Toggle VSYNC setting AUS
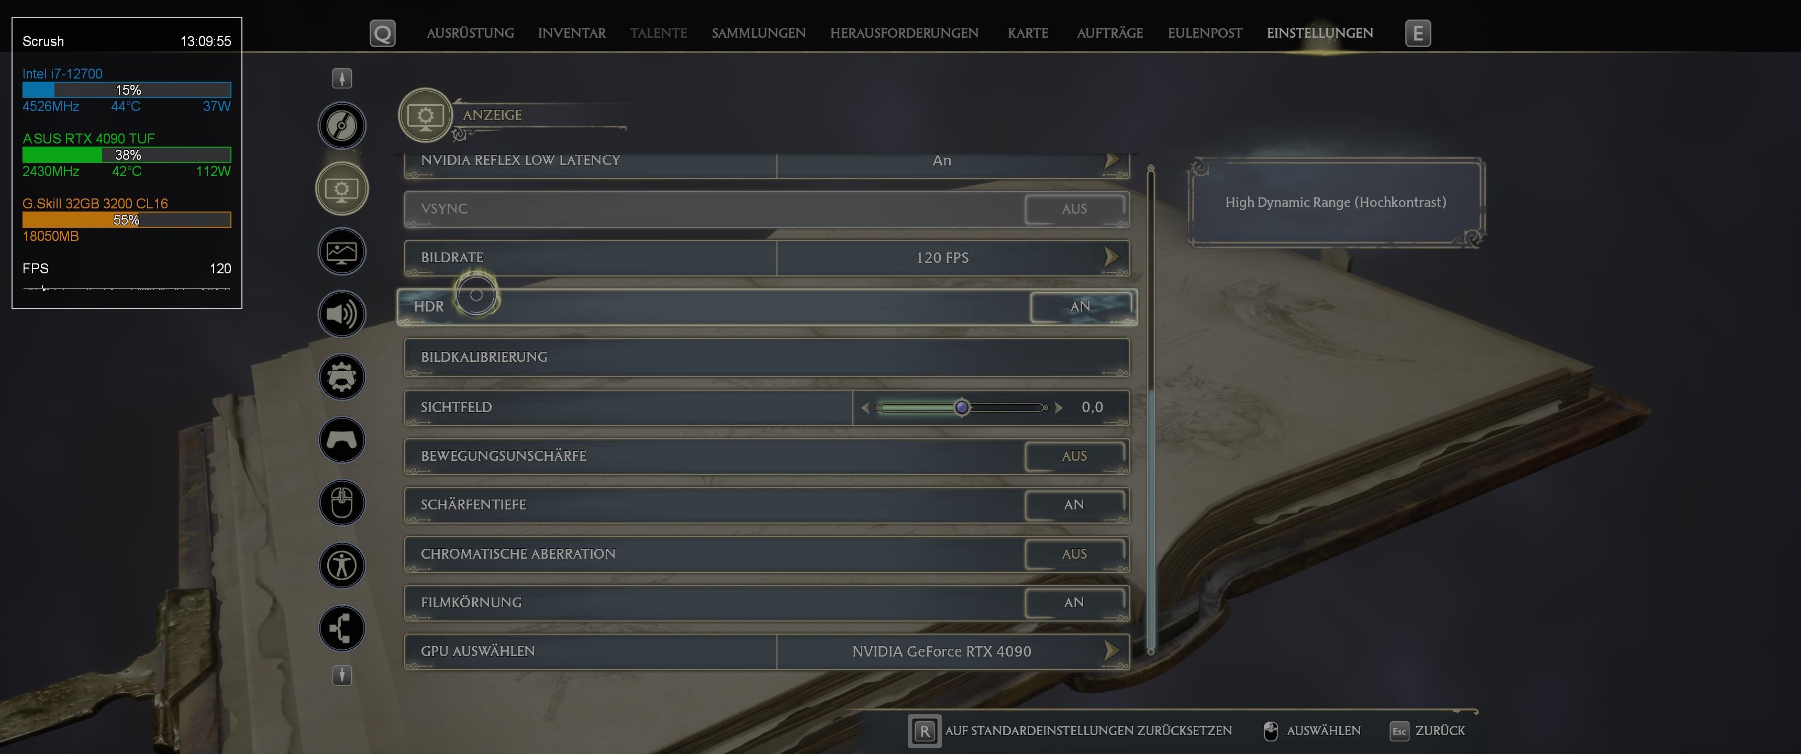This screenshot has width=1801, height=754. click(1075, 208)
